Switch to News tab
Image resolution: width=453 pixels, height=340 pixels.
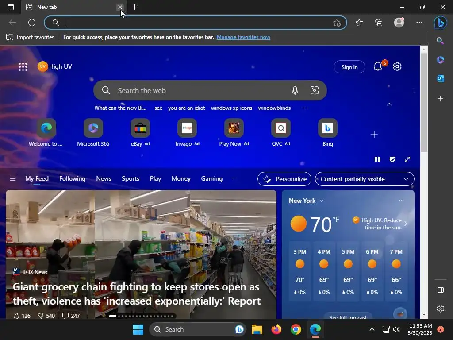(104, 179)
